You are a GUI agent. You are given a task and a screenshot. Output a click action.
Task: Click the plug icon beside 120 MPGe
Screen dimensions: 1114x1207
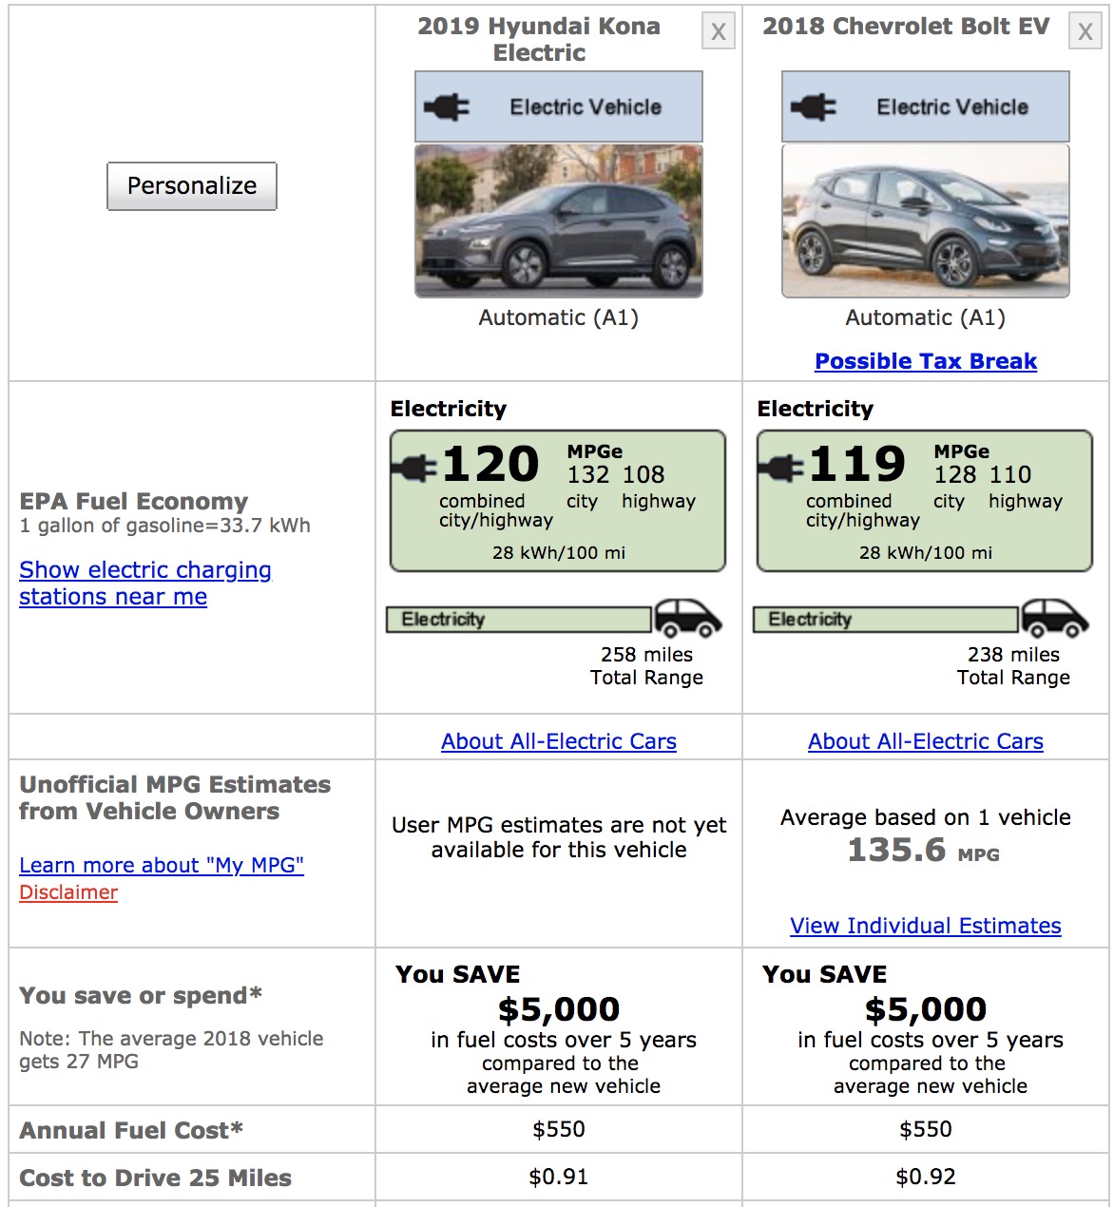(414, 468)
